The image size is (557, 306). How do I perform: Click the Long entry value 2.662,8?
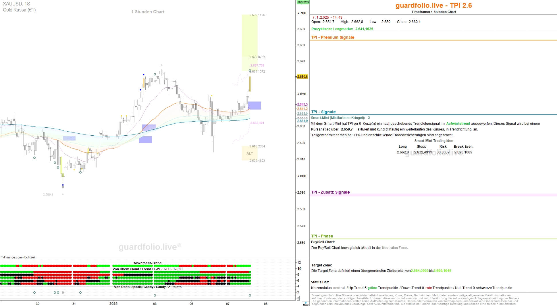pyautogui.click(x=403, y=152)
